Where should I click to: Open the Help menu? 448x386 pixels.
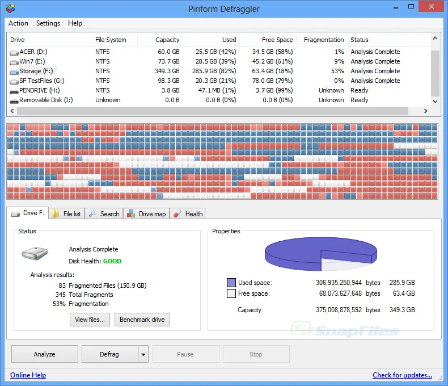75,23
